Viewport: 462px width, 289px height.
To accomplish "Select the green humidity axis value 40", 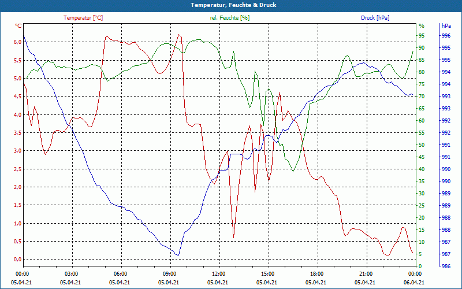I will pos(422,169).
